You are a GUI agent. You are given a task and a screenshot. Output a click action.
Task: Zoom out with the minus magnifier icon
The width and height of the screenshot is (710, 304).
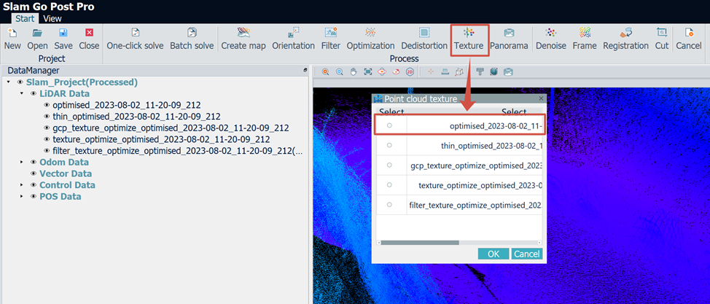[339, 71]
